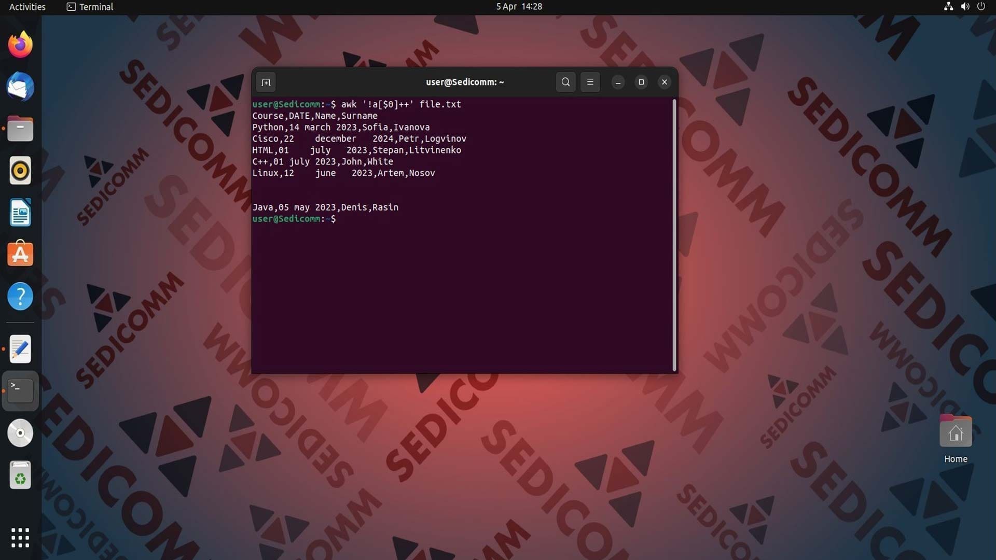
Task: Minimize the terminal window
Action: coord(618,82)
